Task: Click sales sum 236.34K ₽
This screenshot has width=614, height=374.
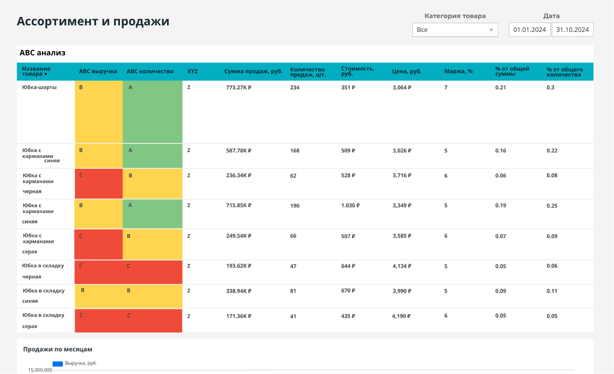Action: pos(239,176)
